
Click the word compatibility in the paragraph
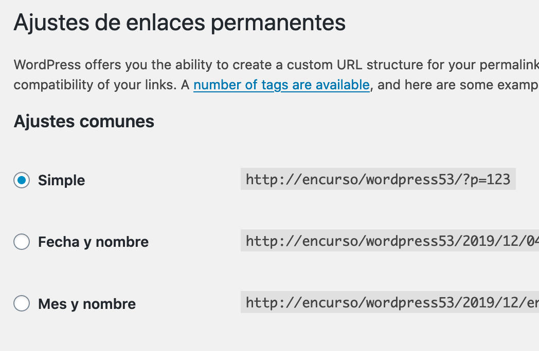click(53, 85)
